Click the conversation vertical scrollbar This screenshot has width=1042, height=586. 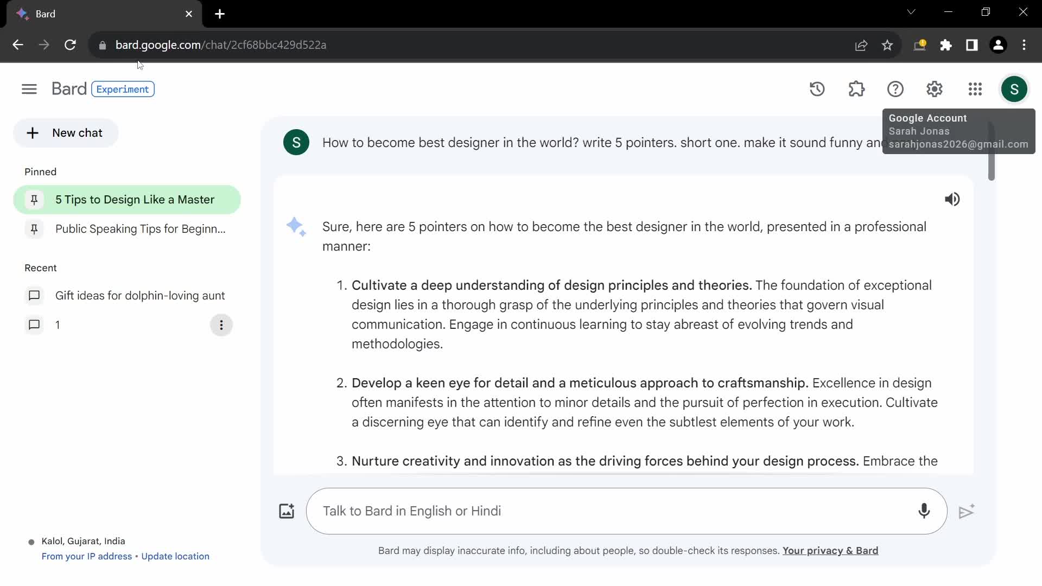992,152
